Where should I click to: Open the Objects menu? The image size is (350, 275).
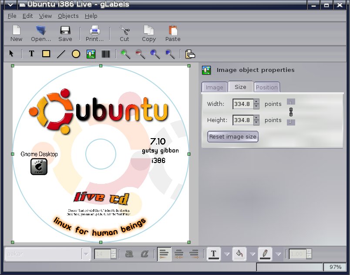pyautogui.click(x=68, y=16)
